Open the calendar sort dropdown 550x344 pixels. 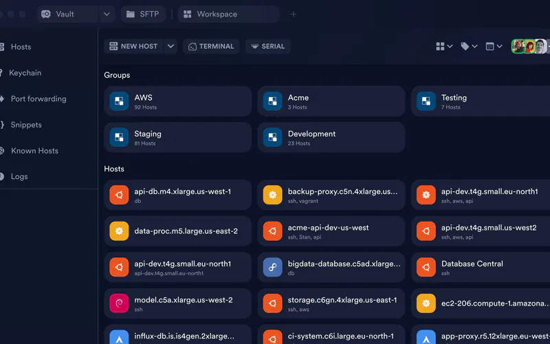coord(494,46)
